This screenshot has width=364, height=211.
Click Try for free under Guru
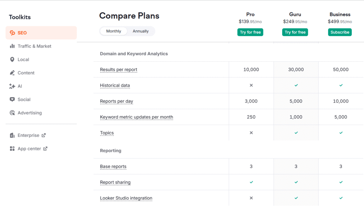click(295, 32)
